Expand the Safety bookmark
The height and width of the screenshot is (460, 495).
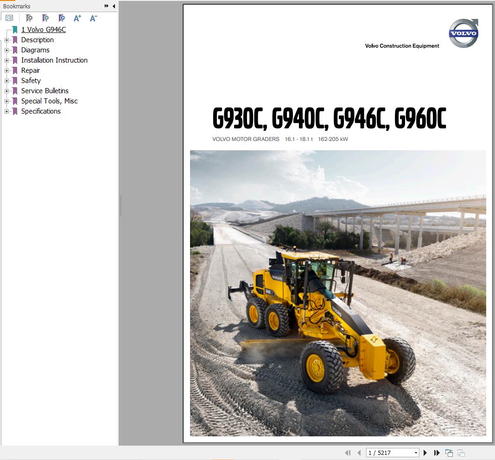tap(6, 81)
